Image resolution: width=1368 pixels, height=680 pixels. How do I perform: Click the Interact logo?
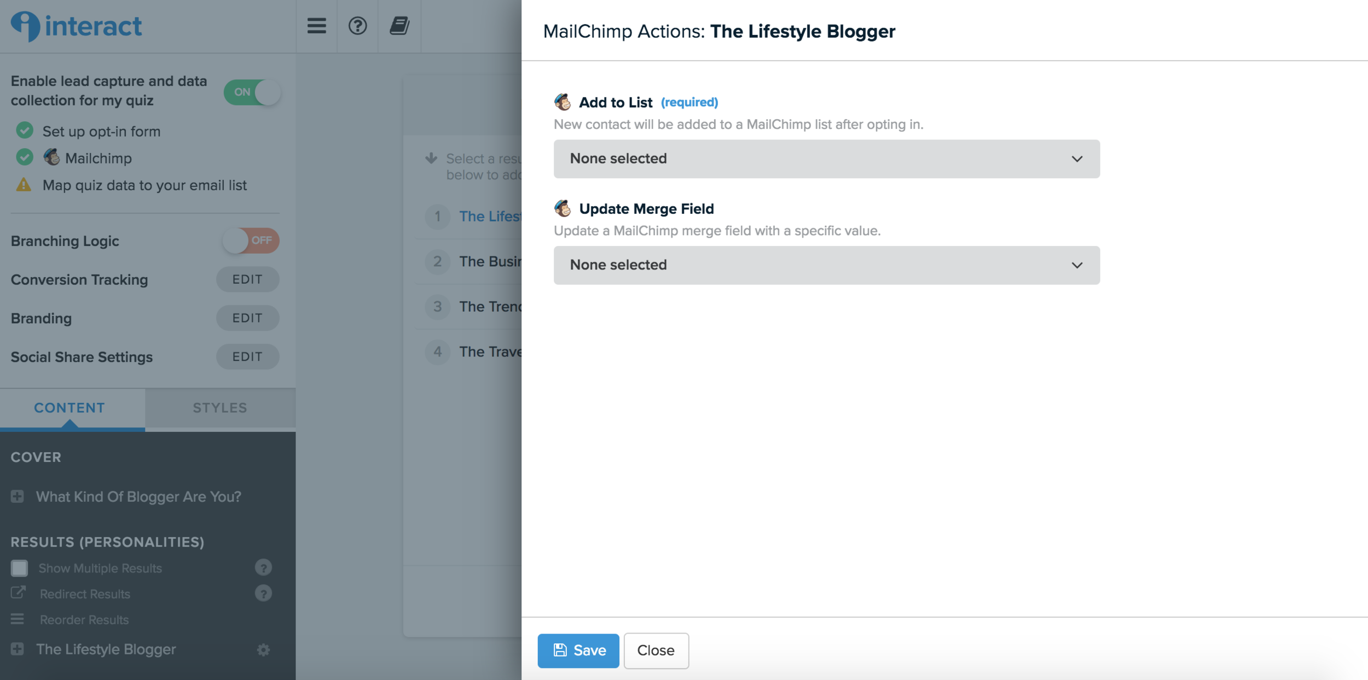pyautogui.click(x=77, y=26)
